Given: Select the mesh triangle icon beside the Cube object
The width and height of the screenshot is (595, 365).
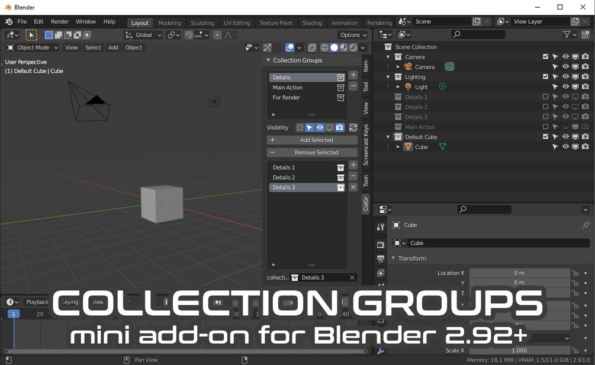Looking at the screenshot, I should [x=409, y=147].
